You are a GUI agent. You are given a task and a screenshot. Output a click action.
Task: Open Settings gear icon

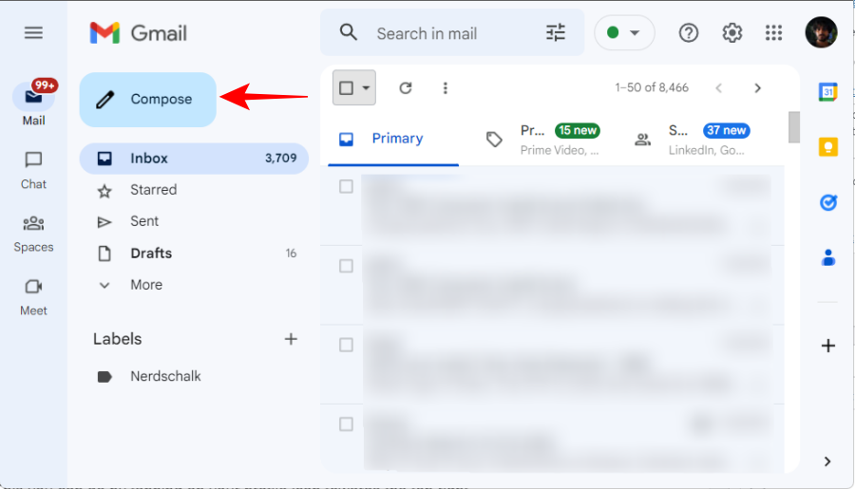tap(731, 32)
